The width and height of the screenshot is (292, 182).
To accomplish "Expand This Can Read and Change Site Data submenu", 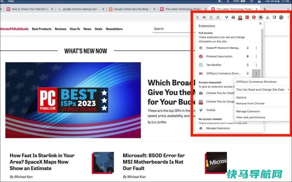I will tap(262, 90).
